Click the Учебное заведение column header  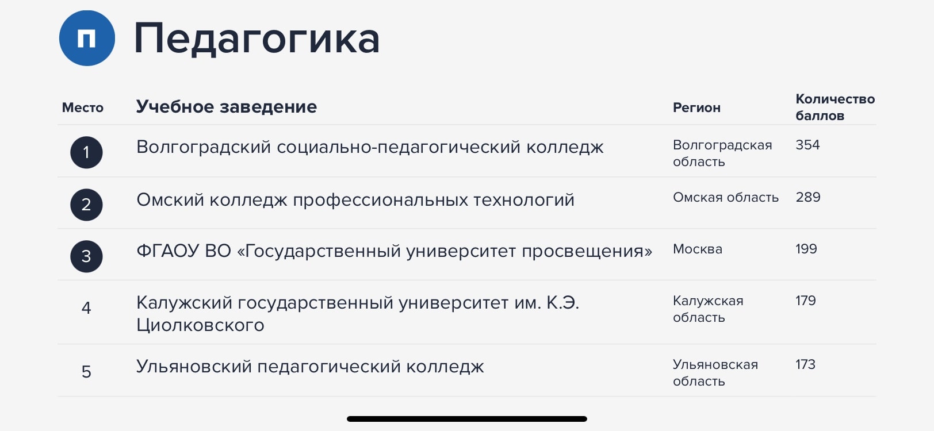[x=227, y=106]
